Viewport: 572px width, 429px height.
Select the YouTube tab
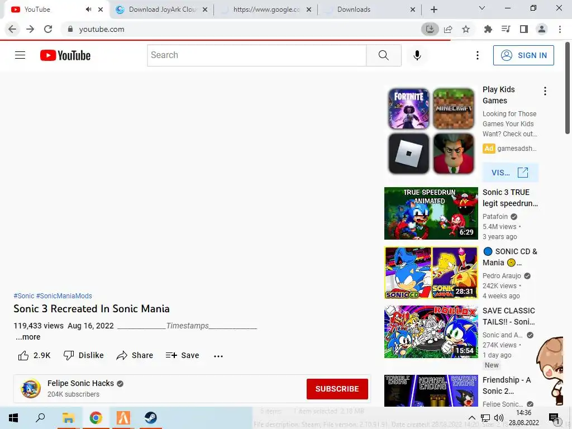tap(55, 9)
